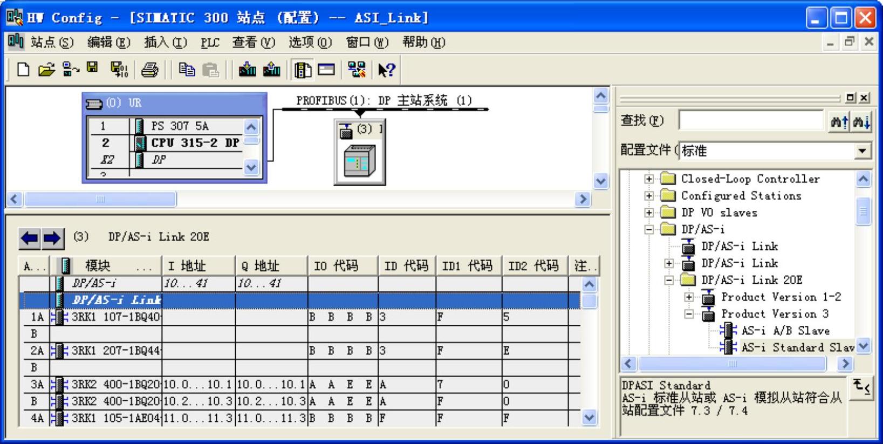Dock or float the catalog pane

[851, 98]
